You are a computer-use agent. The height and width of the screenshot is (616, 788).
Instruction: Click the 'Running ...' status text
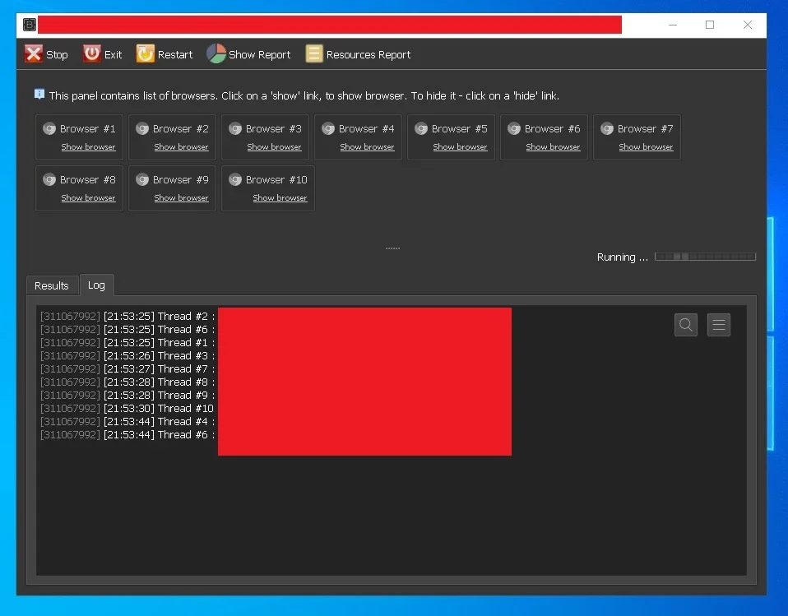tap(622, 257)
